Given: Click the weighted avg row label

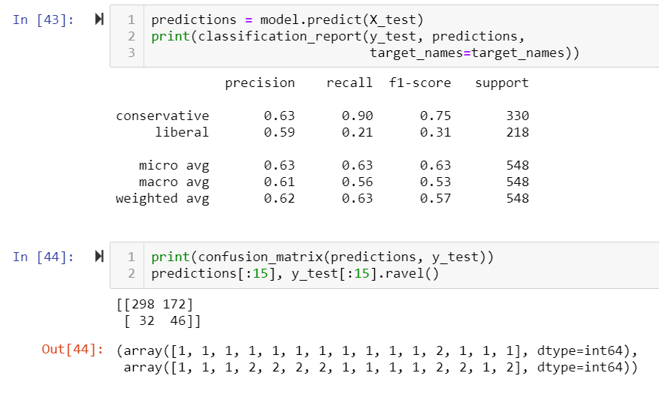Looking at the screenshot, I should point(162,198).
